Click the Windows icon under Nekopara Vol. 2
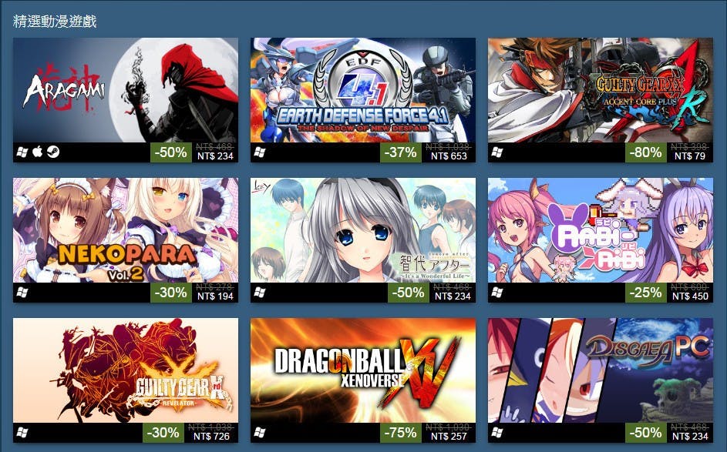 [22, 293]
